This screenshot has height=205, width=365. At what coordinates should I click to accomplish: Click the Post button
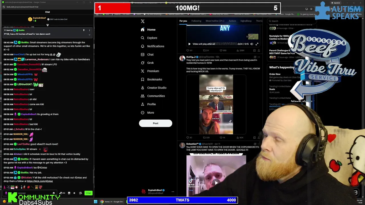155,123
